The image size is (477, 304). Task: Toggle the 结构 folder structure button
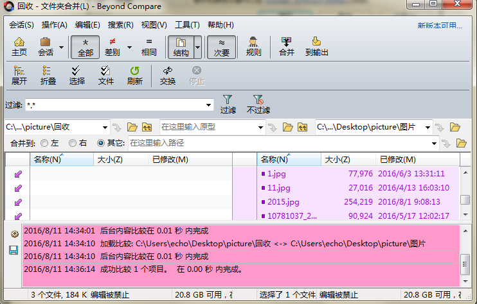coord(181,47)
